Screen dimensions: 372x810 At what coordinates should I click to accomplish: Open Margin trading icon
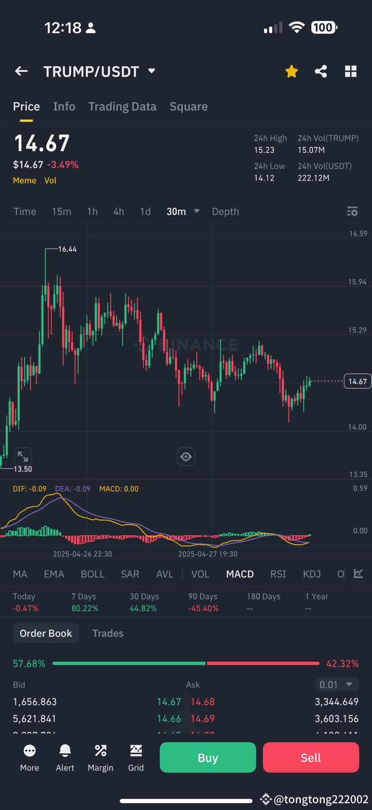coord(101,757)
